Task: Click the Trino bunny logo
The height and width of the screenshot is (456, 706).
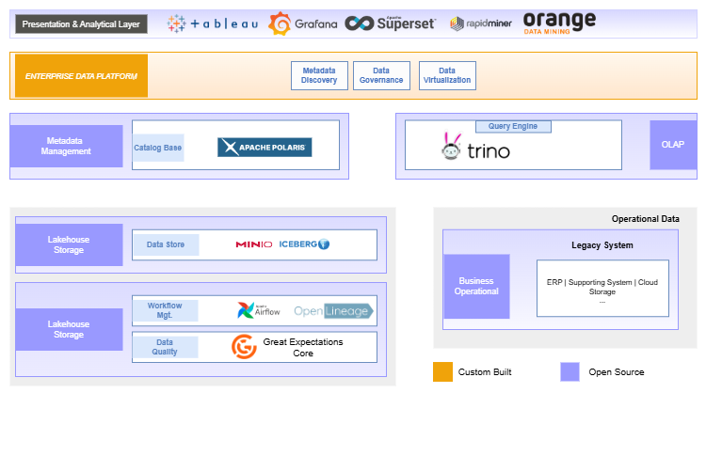Action: 451,147
